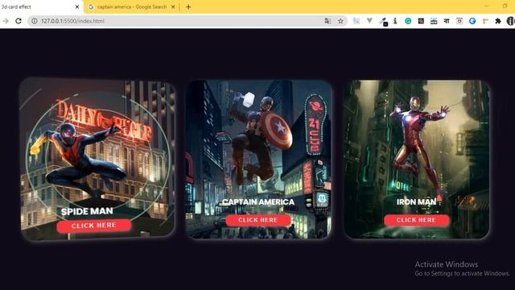The image size is (515, 290).
Task: Switch to captain america Google Search tab
Action: click(132, 7)
